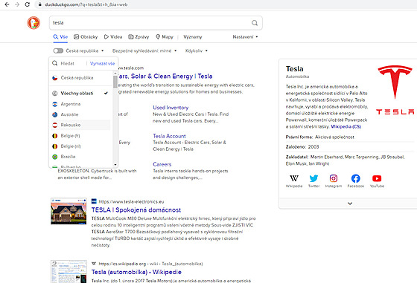Open the Tesla Account sitelink
The width and height of the screenshot is (417, 283).
pos(169,136)
